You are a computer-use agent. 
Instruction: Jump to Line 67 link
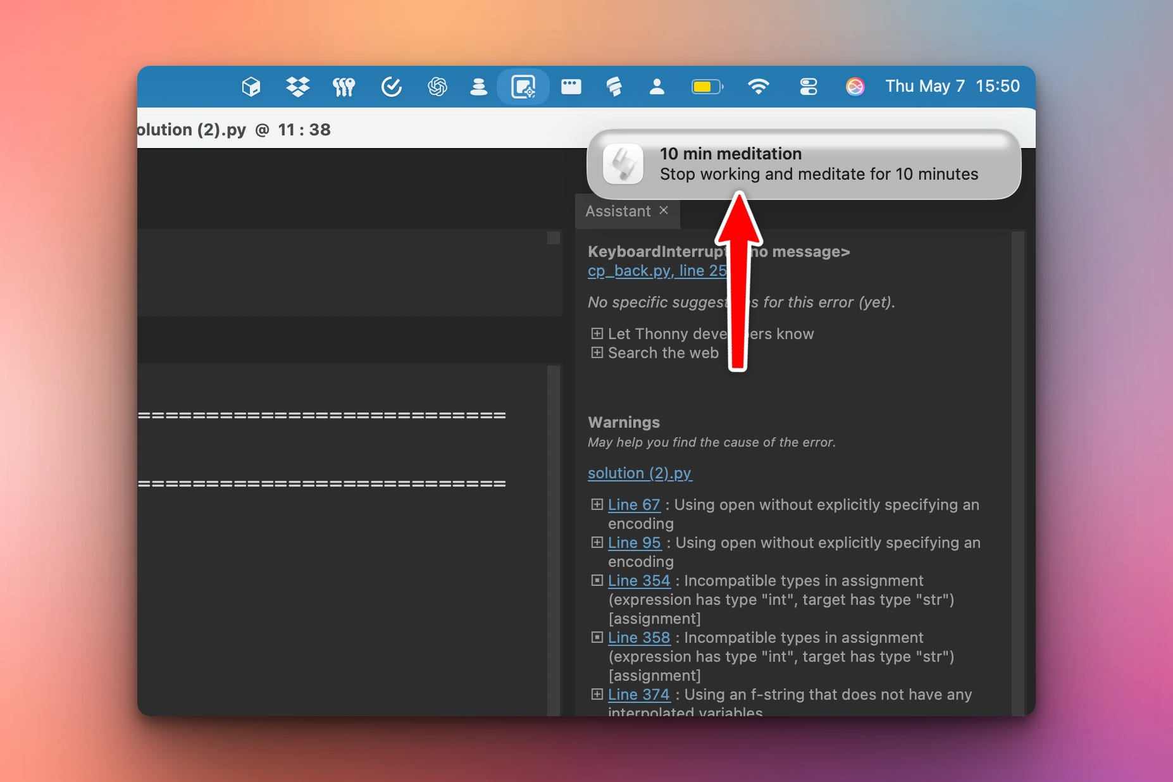634,505
